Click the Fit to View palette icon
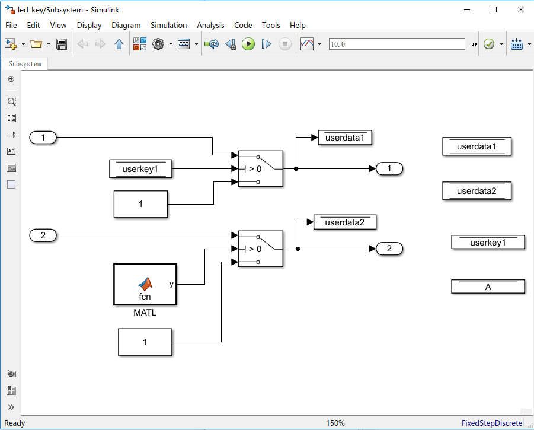 pos(11,118)
